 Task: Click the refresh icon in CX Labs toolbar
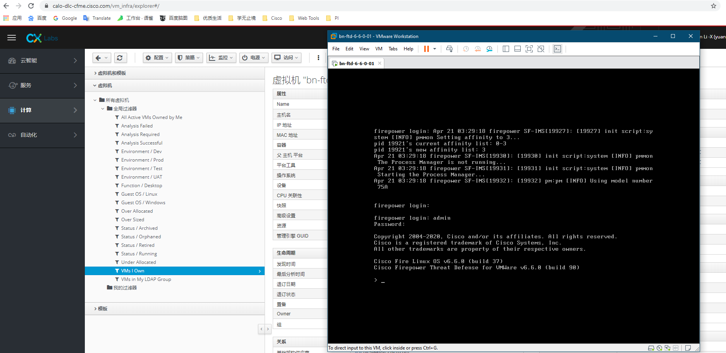tap(120, 58)
